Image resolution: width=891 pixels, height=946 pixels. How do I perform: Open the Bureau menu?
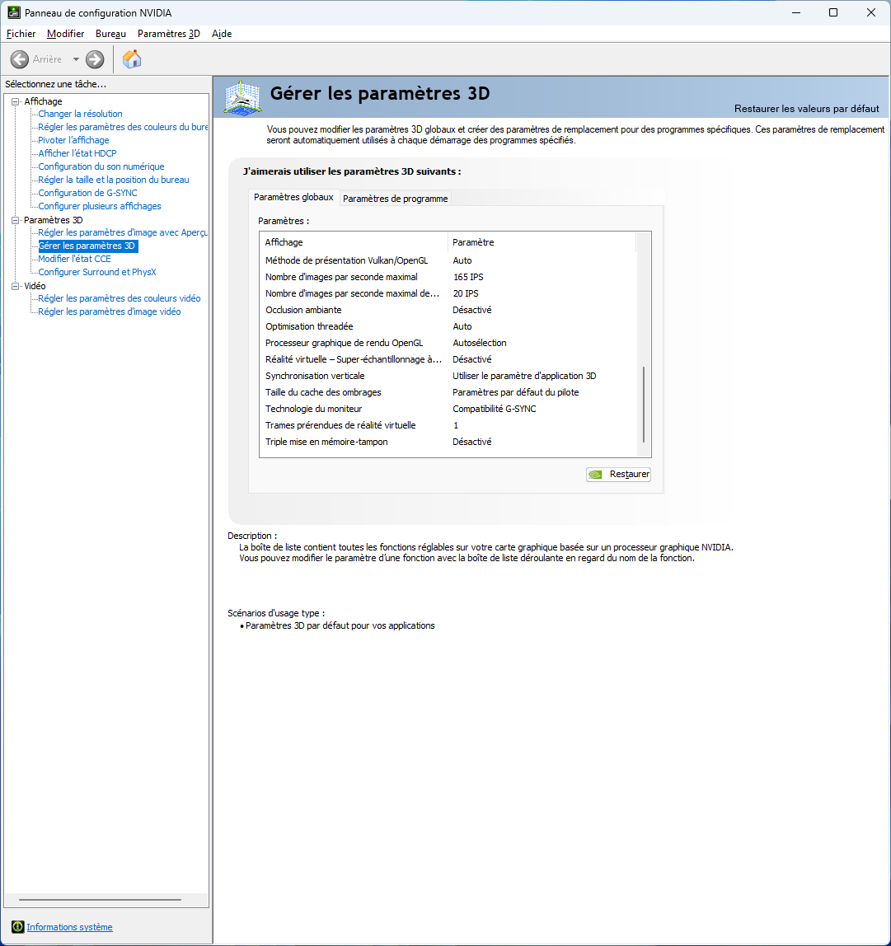pos(110,34)
